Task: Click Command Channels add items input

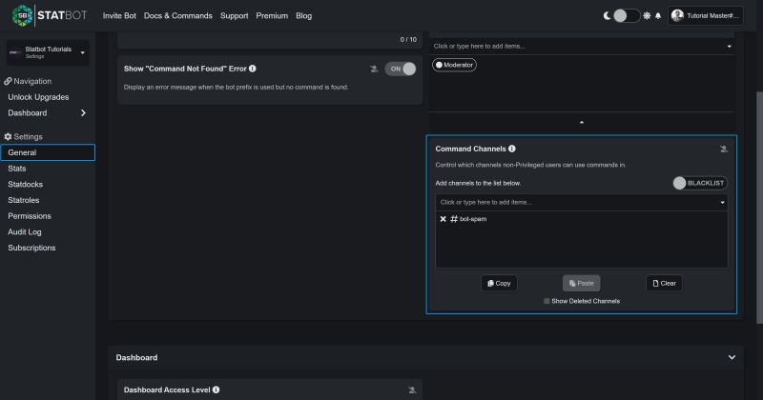Action: (582, 203)
